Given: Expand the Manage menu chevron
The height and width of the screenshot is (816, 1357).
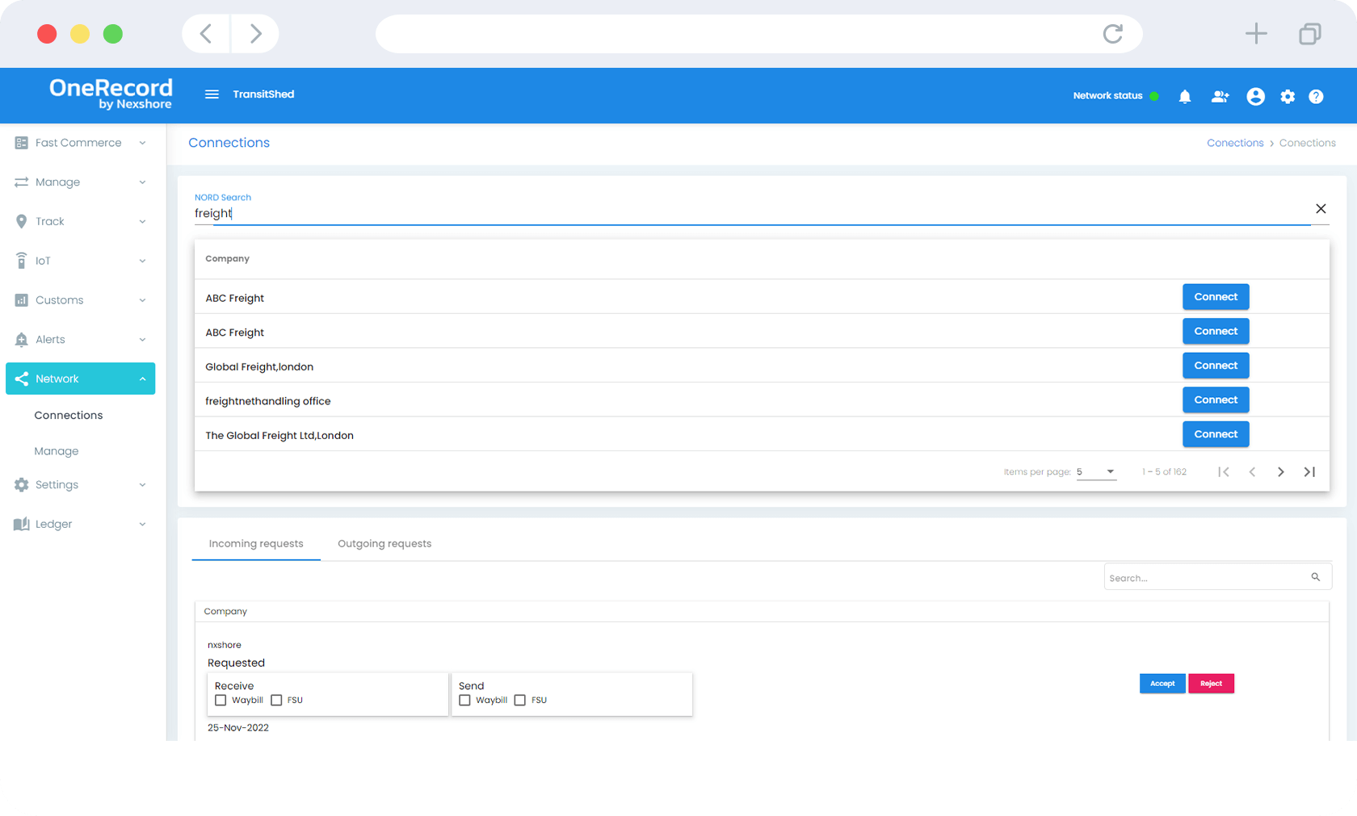Looking at the screenshot, I should coord(142,182).
